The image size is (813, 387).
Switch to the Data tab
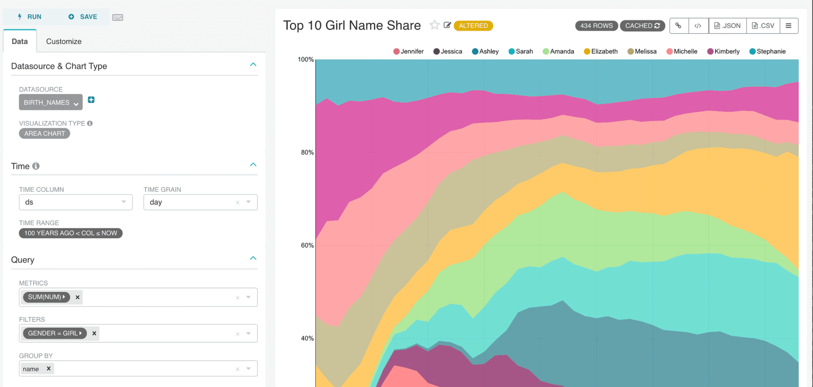[20, 42]
